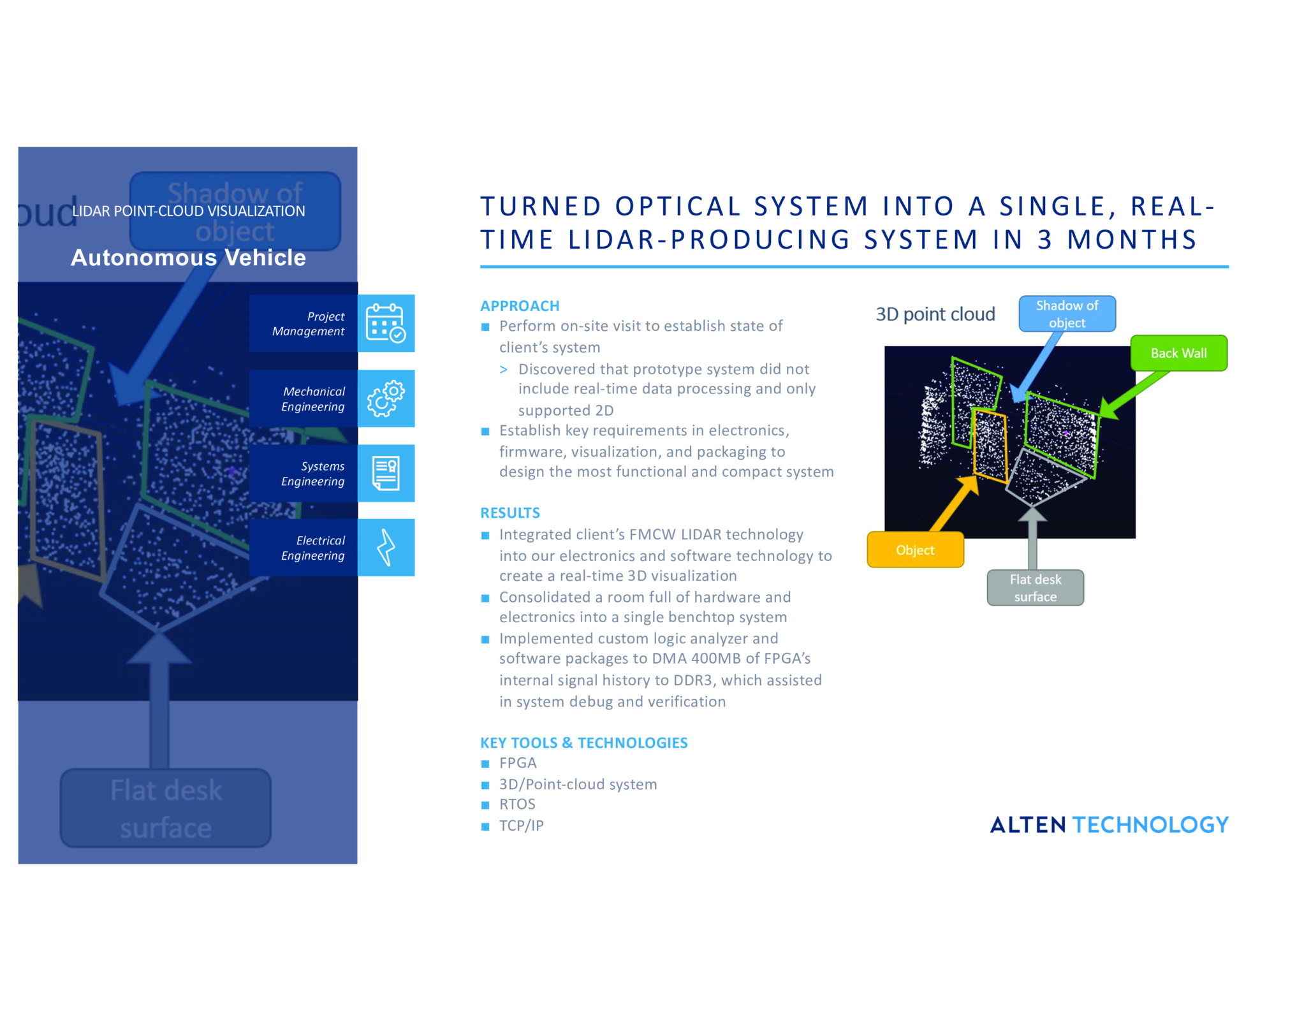Click the RTOS bullet item
Screen dimensions: 1311x1013
(517, 805)
